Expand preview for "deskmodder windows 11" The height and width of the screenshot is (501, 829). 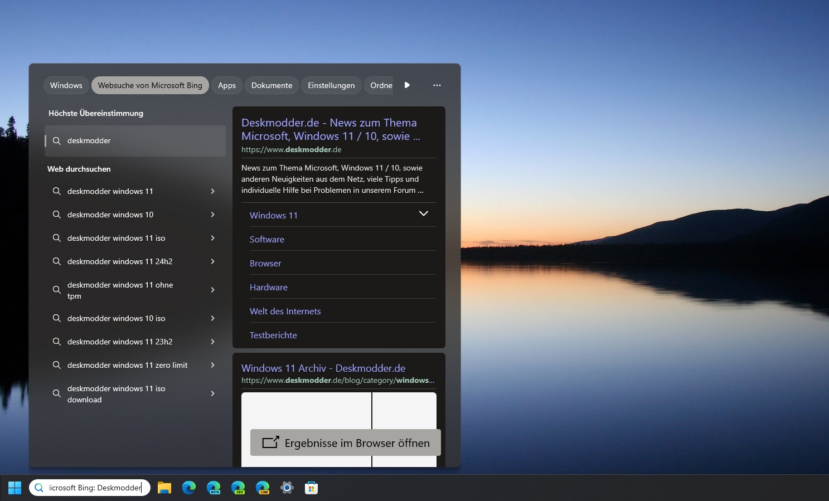[212, 191]
